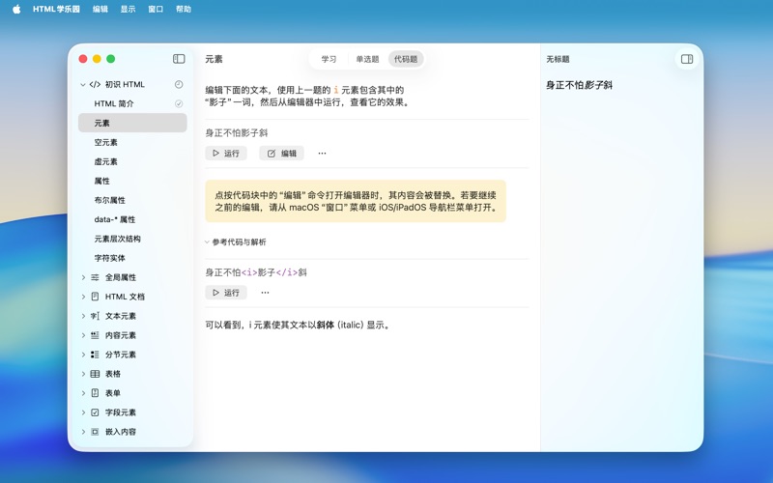Screen dimensions: 773x483
Task: Click the ellipsis beside the reference code 运行 button
Action: point(265,293)
